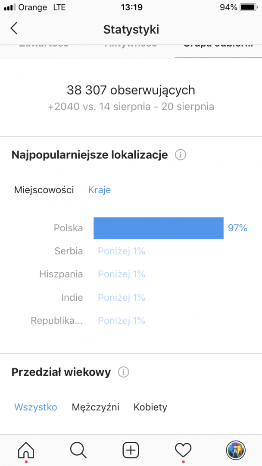This screenshot has height=466, width=262.
Task: Tap the blue 97% bar for Polska
Action: coord(158,228)
